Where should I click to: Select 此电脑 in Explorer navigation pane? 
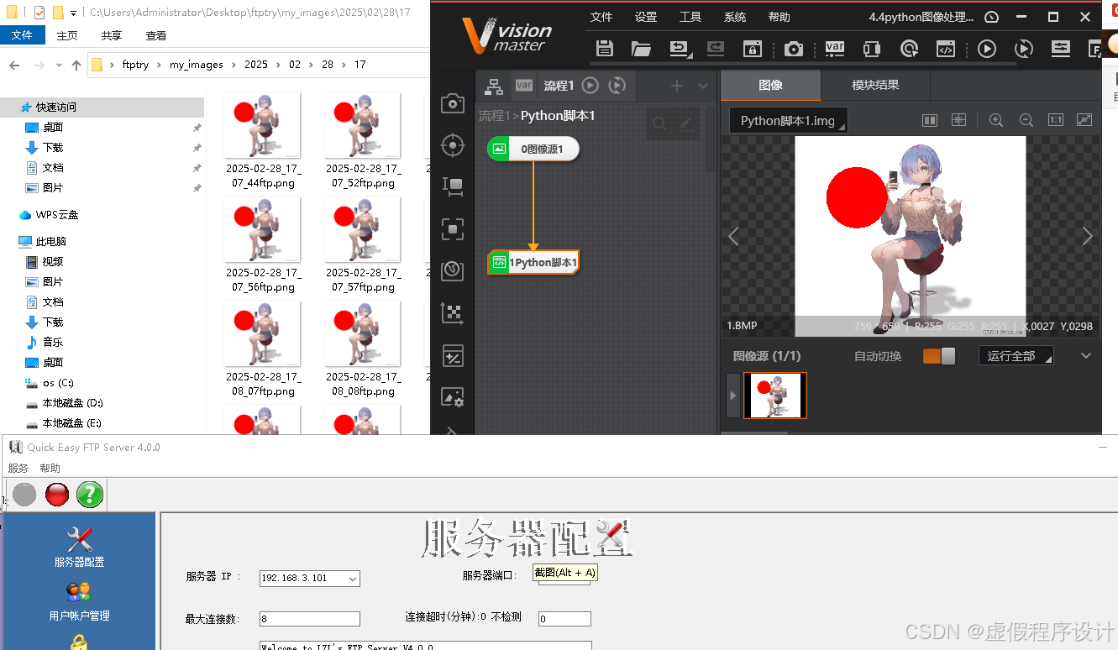(50, 241)
